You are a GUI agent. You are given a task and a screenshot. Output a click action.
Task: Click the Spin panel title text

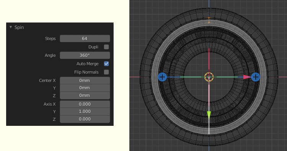[19, 27]
